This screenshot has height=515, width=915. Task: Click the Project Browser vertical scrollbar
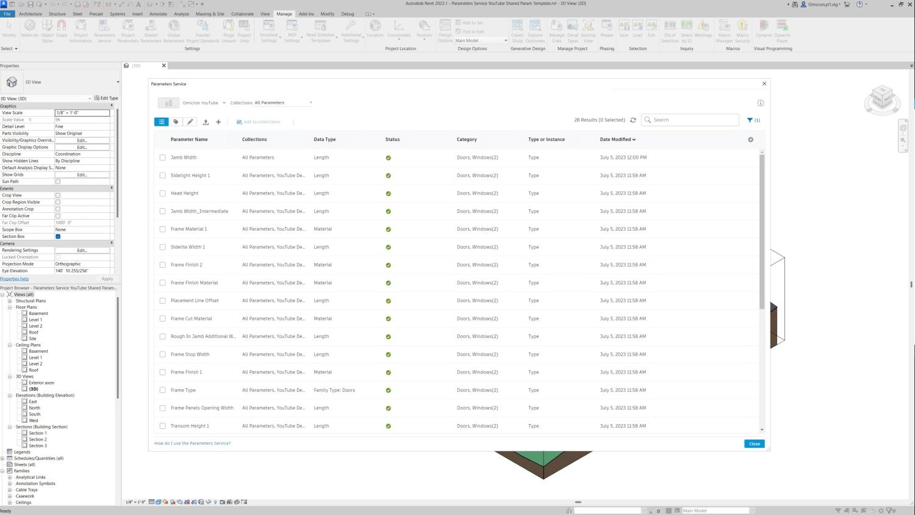[118, 348]
